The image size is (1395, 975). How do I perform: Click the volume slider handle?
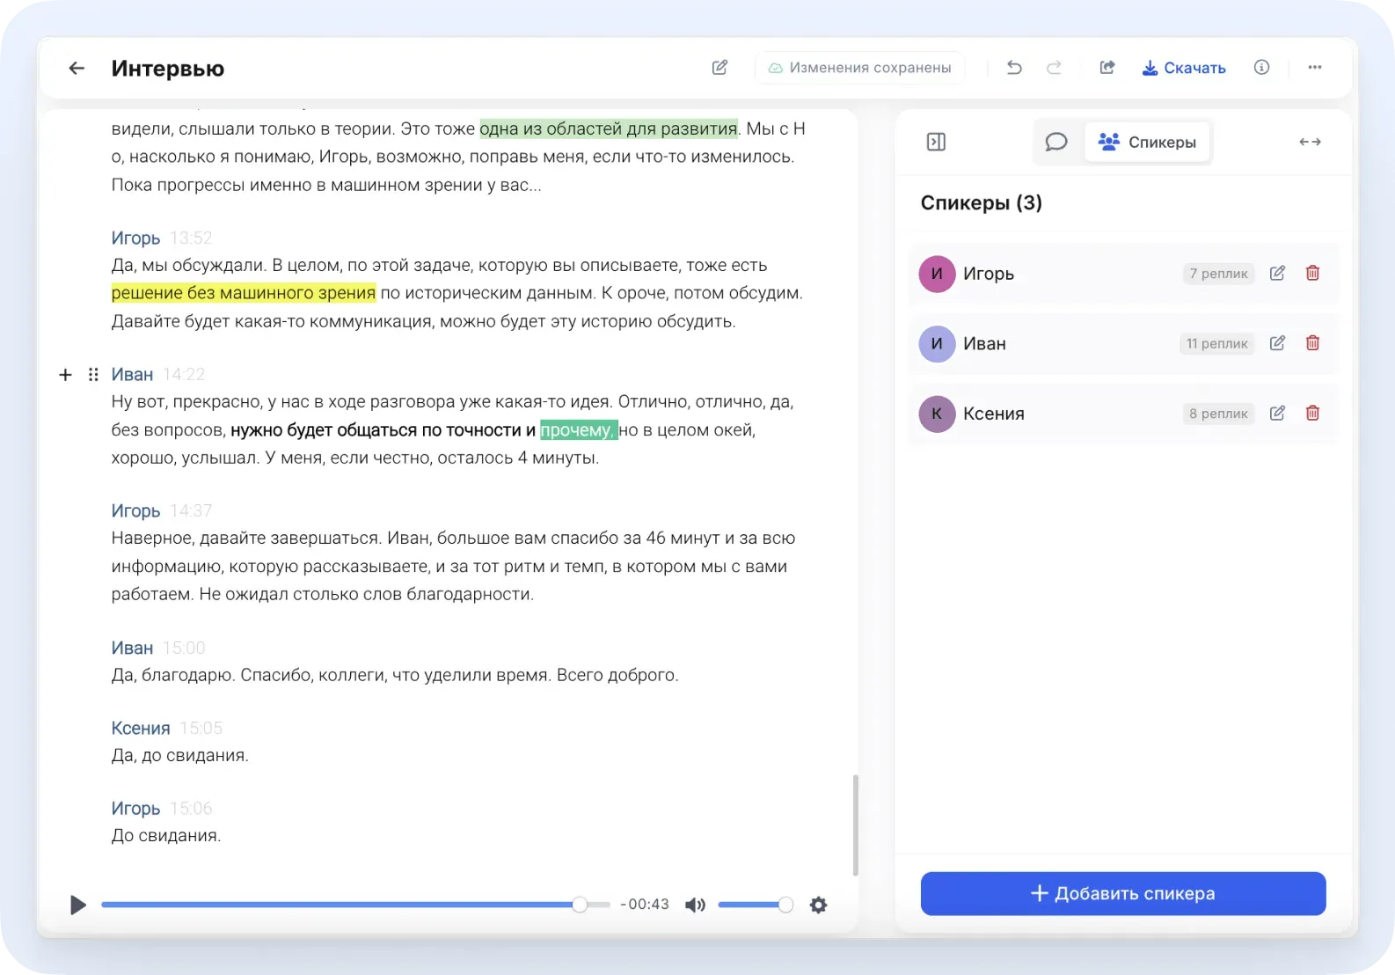click(x=785, y=905)
